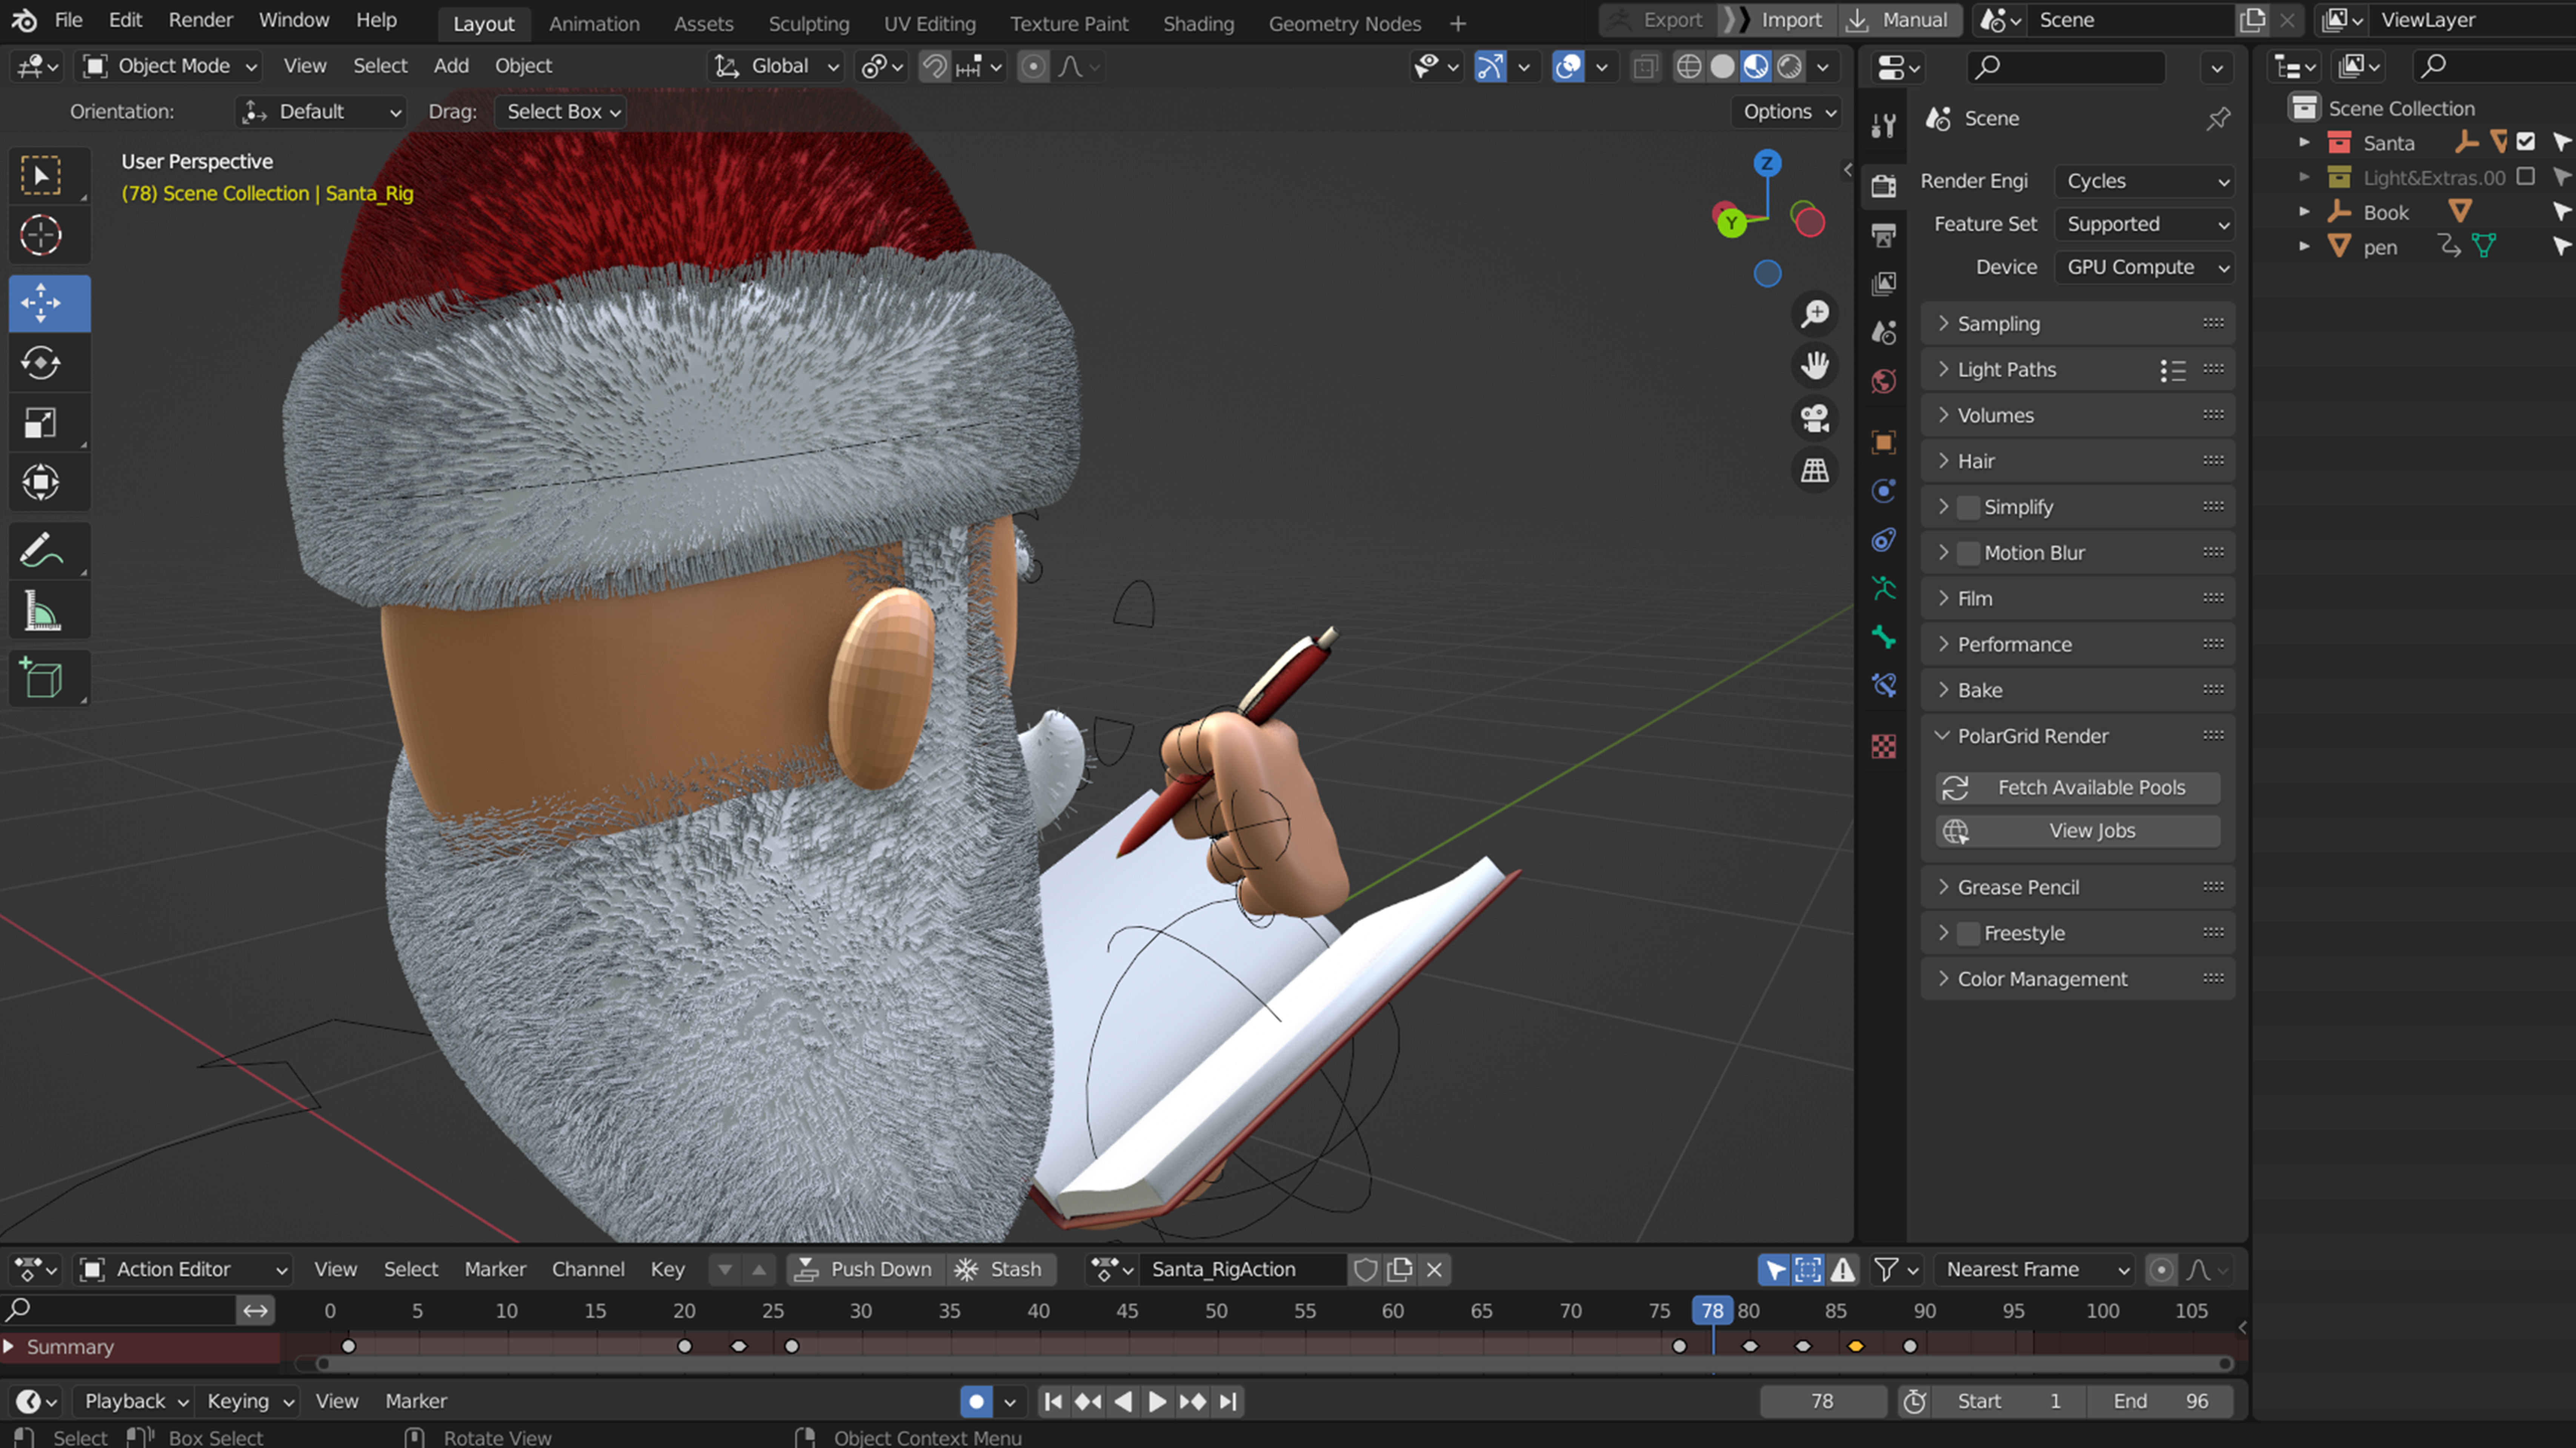Open the Texture properties checker tab
The width and height of the screenshot is (2576, 1448).
click(1884, 747)
